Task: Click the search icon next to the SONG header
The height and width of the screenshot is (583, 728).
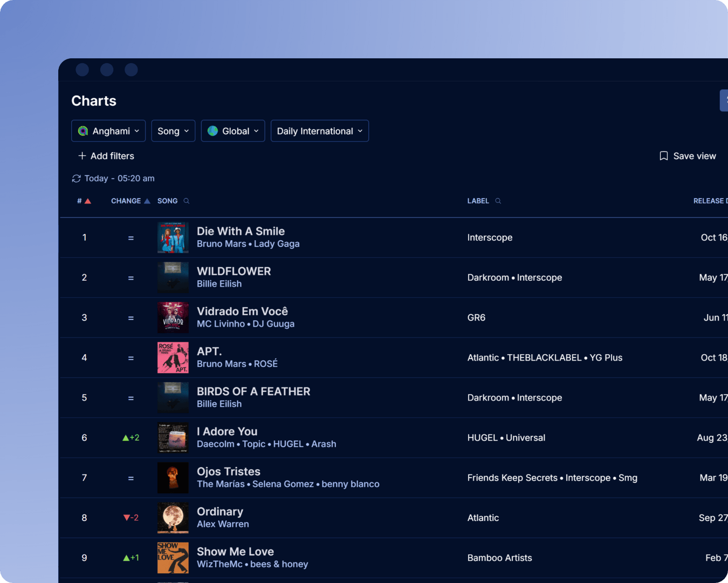Action: pyautogui.click(x=186, y=201)
